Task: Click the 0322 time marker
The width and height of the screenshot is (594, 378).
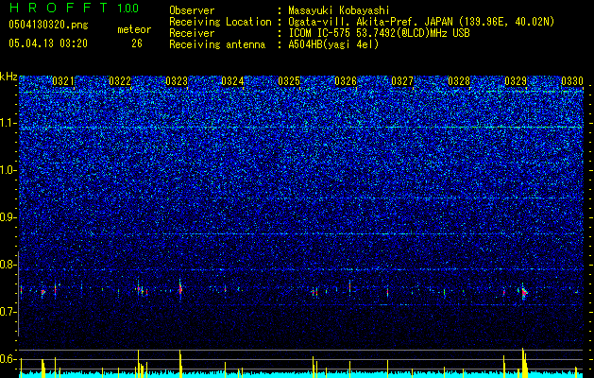Action: (x=120, y=81)
